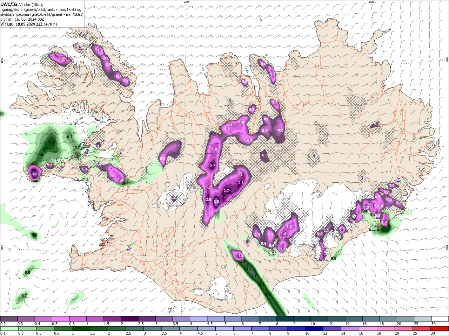Pick the medium green 0.8 swatch, lower legend row

click(63, 329)
